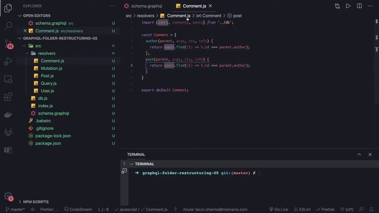The height and width of the screenshot is (213, 379).
Task: Open Mutation.js in the file tree
Action: pos(52,69)
